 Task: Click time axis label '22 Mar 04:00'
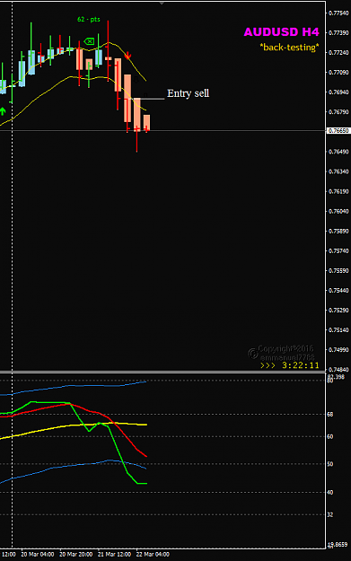153,554
